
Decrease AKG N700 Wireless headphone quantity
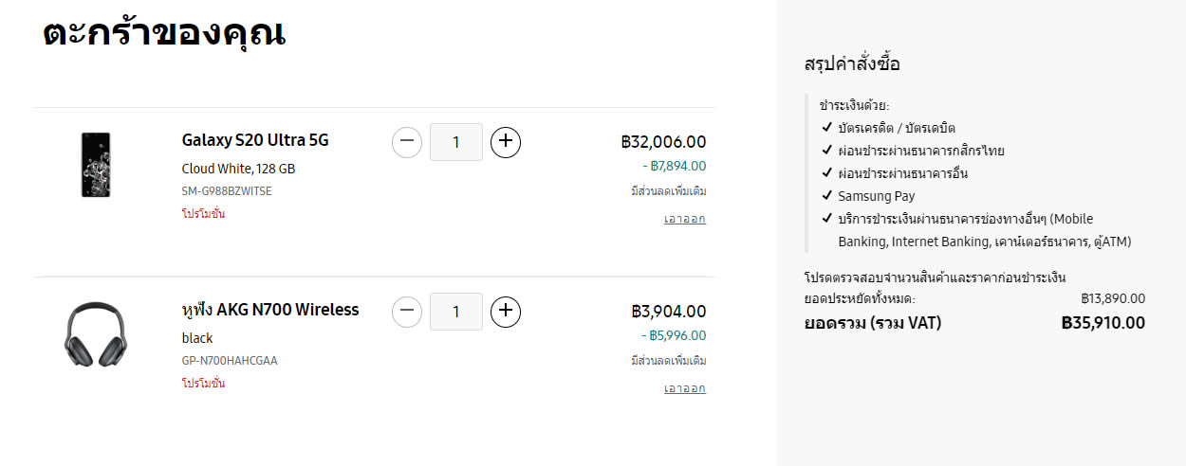point(407,311)
